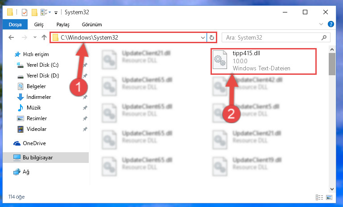Screen dimensions: 343x207
Task: Click the Up one level arrow
Action: pos(44,37)
